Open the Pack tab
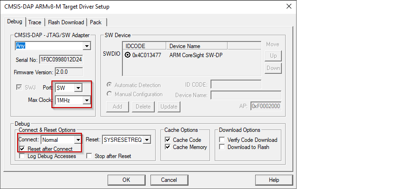Screen dimensions: 408x189 coord(96,22)
